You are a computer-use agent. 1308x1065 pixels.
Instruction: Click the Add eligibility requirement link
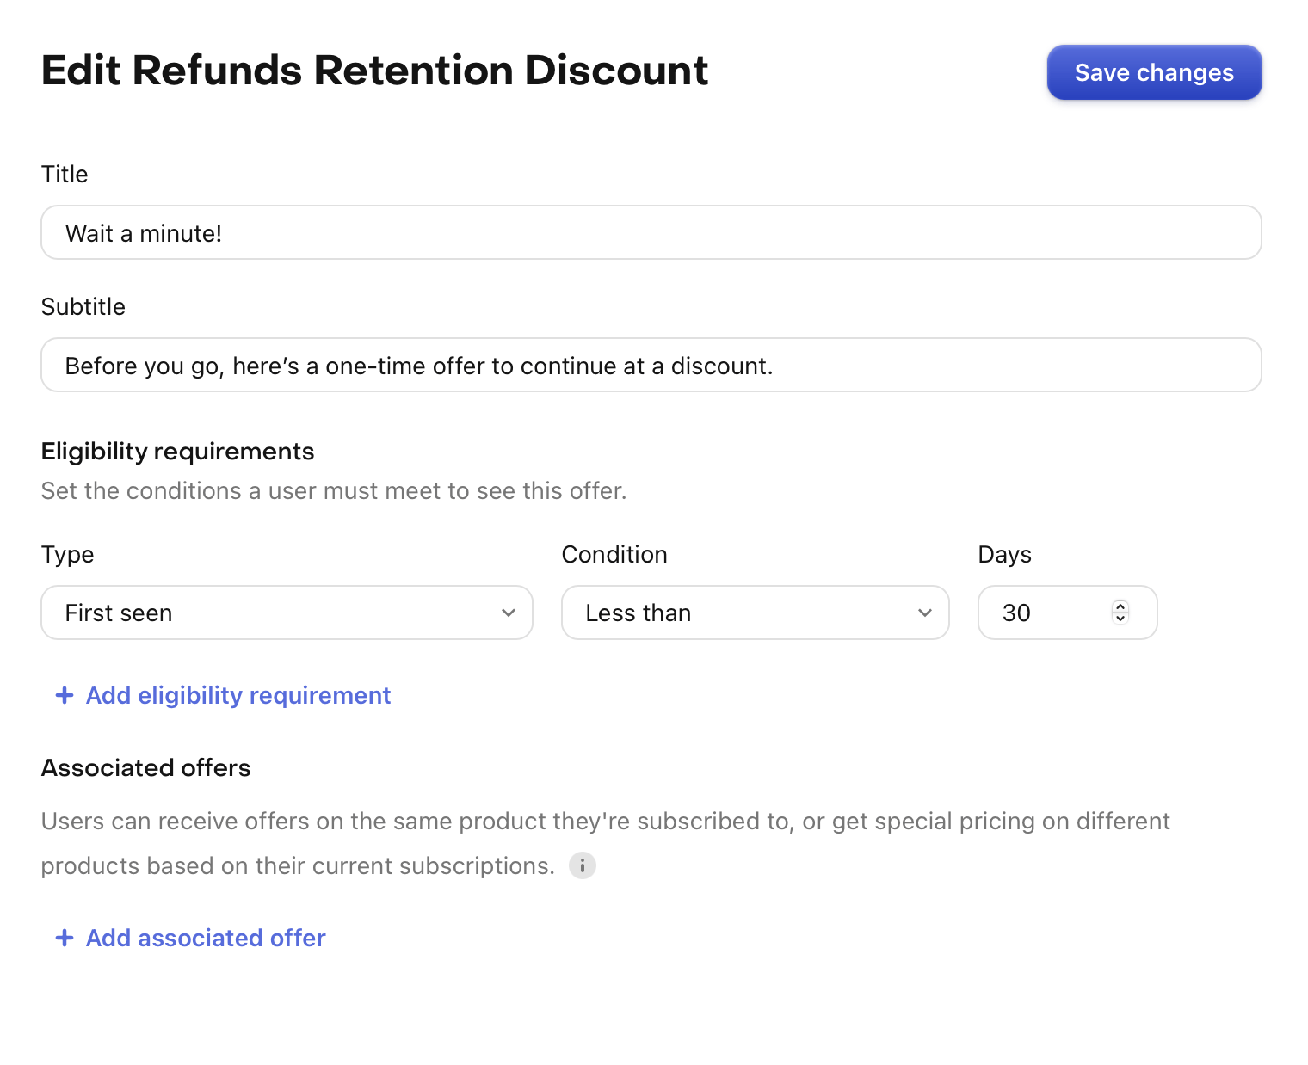coord(238,695)
